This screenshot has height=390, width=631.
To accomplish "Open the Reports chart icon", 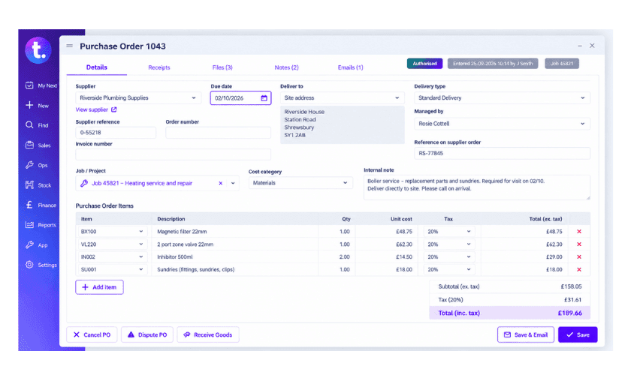I will tap(29, 224).
